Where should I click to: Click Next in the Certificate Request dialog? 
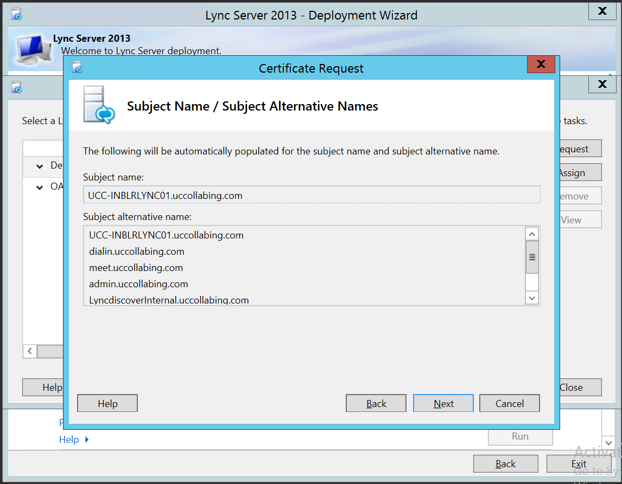coord(443,403)
